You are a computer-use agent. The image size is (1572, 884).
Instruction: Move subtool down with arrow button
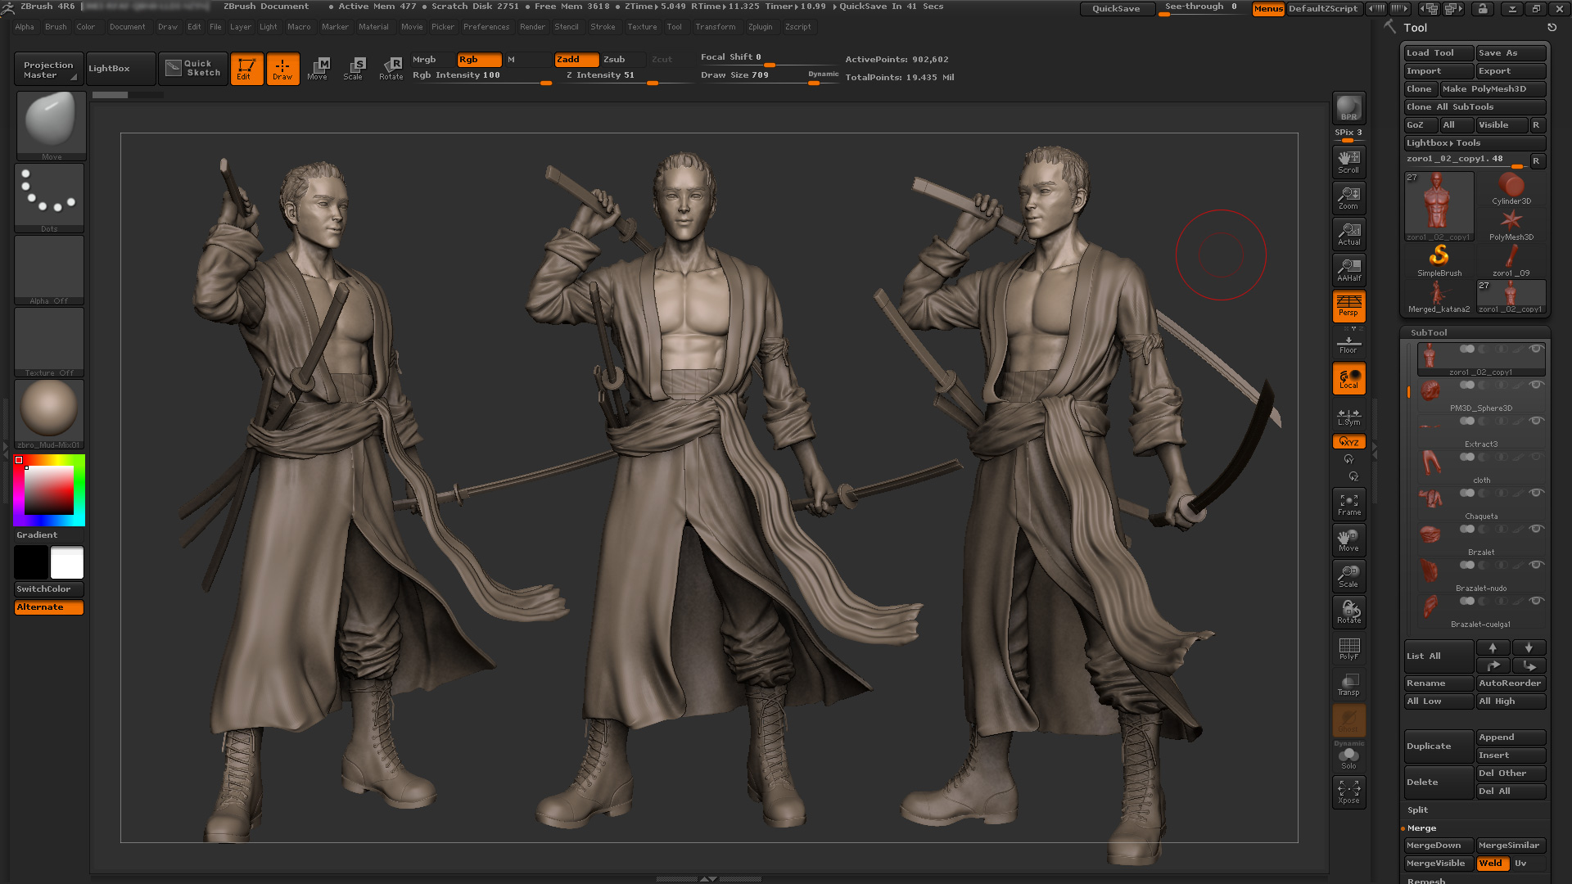pos(1529,647)
